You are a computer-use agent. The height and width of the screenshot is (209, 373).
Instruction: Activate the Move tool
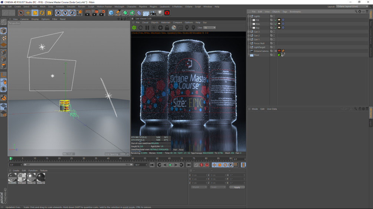click(28, 13)
